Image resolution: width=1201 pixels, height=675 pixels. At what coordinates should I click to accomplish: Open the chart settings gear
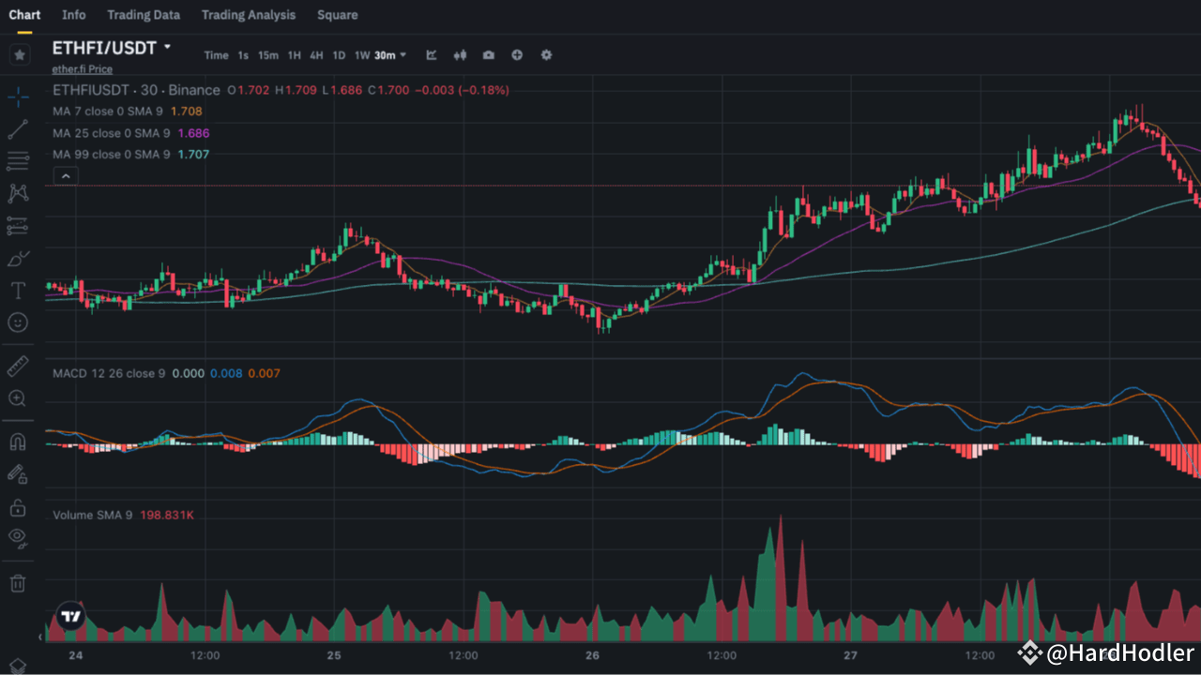click(x=546, y=55)
